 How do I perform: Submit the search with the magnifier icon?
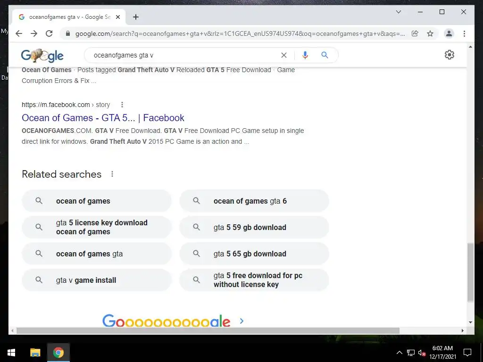click(x=325, y=55)
